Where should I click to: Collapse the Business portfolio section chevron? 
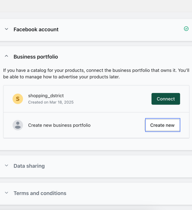tap(6, 57)
